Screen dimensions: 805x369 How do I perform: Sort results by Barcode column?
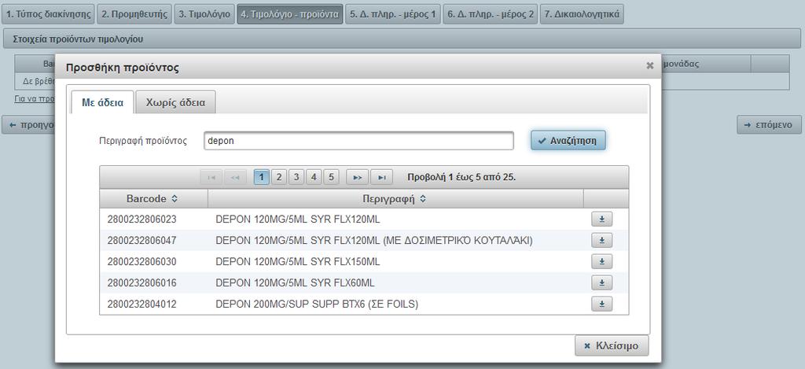[153, 198]
